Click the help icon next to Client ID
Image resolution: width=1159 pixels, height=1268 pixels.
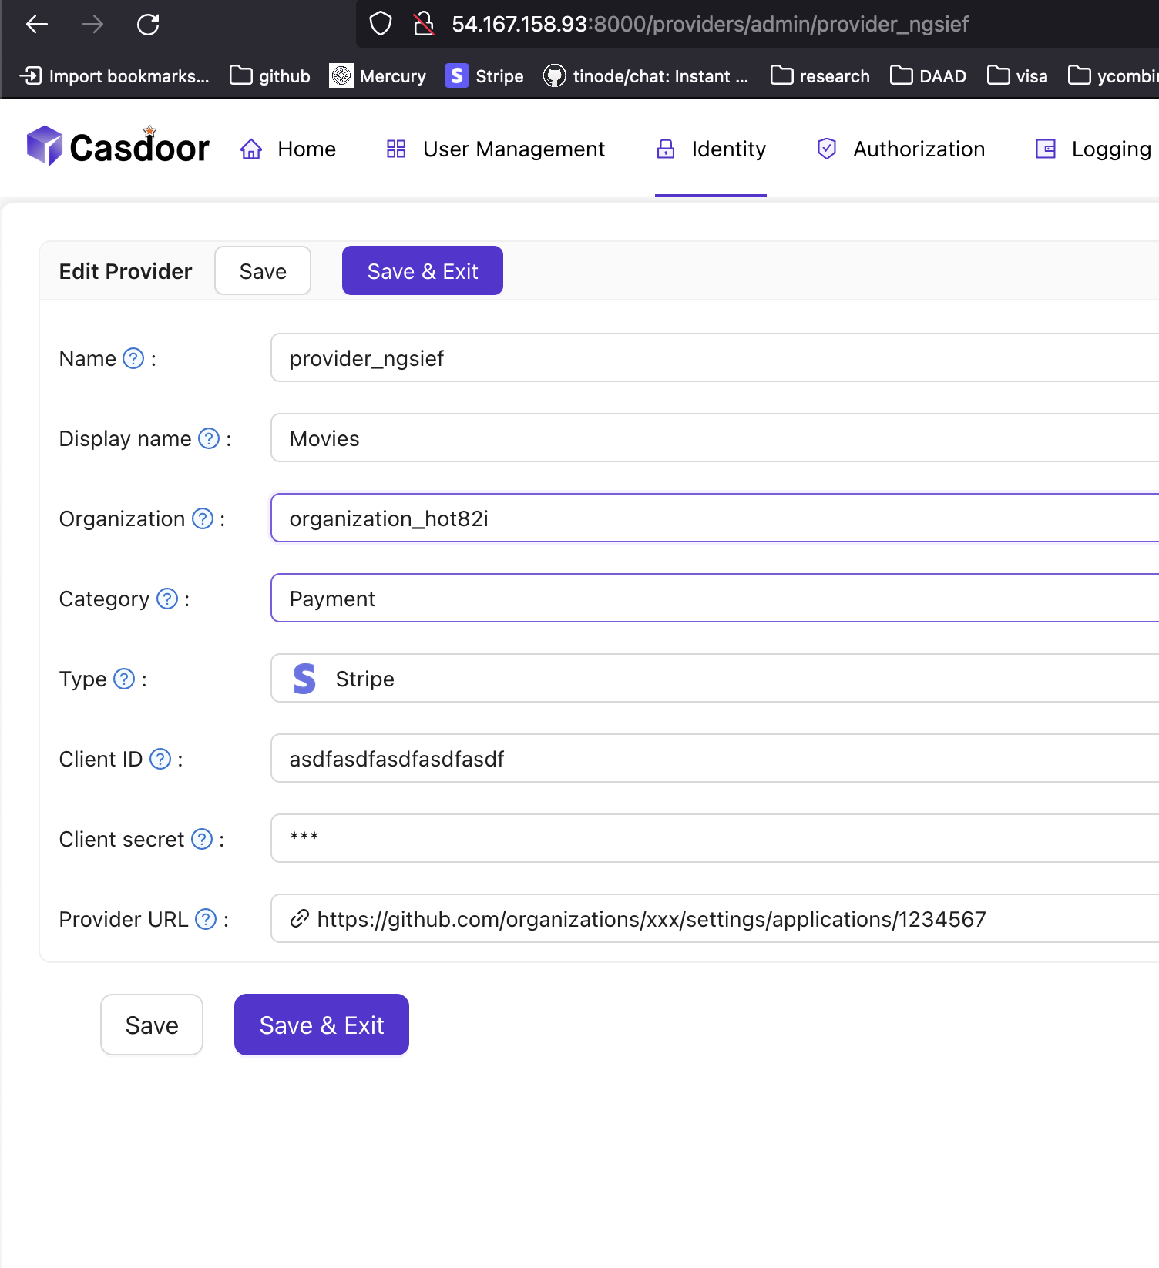160,759
